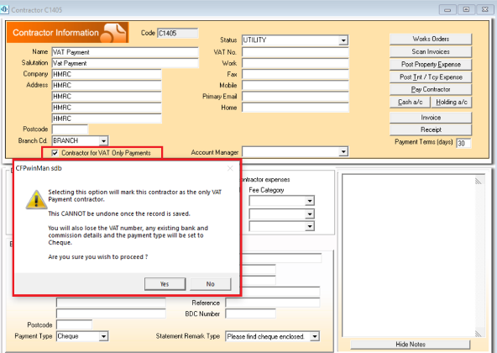Select the Holding a/c button
Viewport: 497px width, 353px height.
click(452, 103)
